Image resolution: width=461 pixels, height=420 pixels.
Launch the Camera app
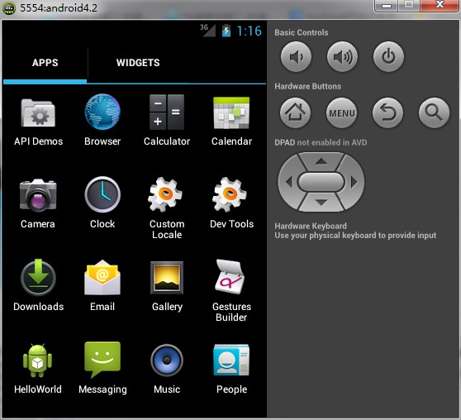click(x=38, y=195)
